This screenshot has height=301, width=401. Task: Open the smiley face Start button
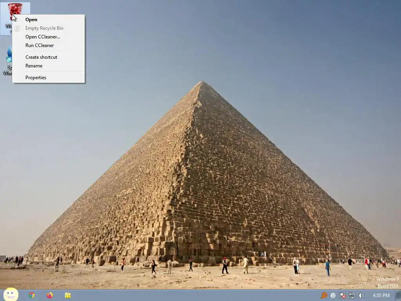coord(11,295)
